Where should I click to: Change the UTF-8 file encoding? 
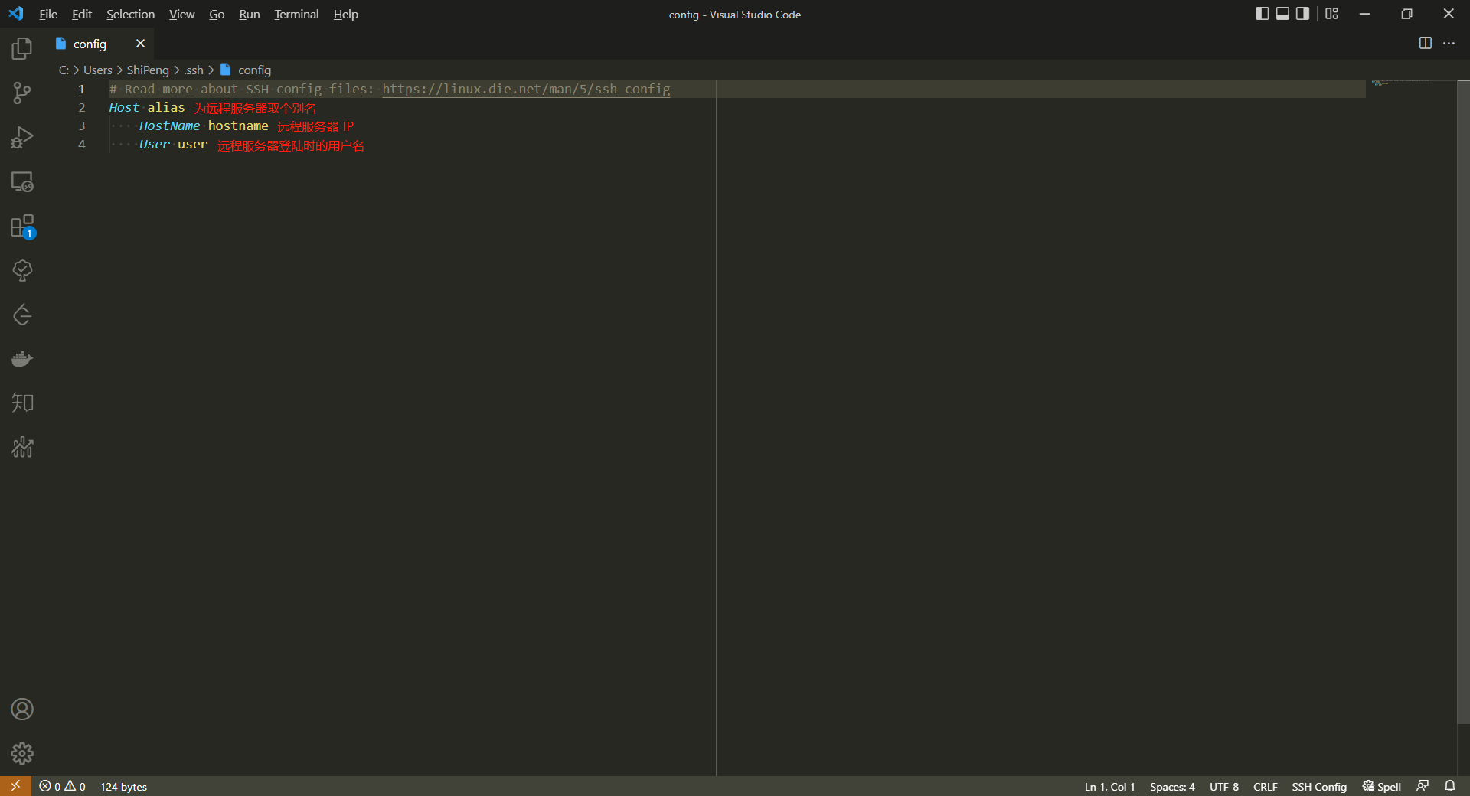[x=1223, y=787]
